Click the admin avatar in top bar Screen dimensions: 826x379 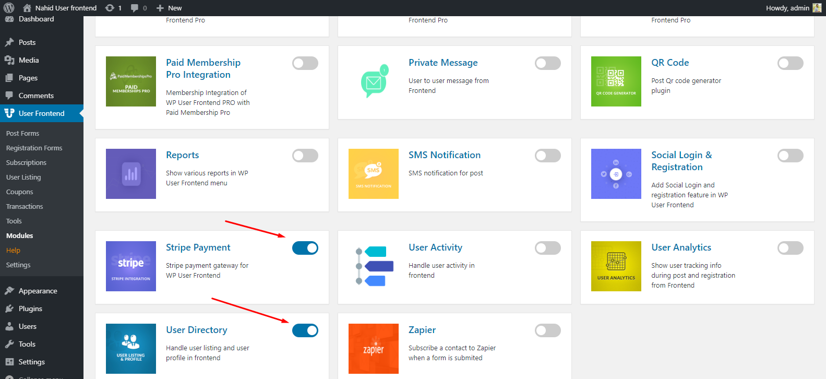click(x=817, y=8)
